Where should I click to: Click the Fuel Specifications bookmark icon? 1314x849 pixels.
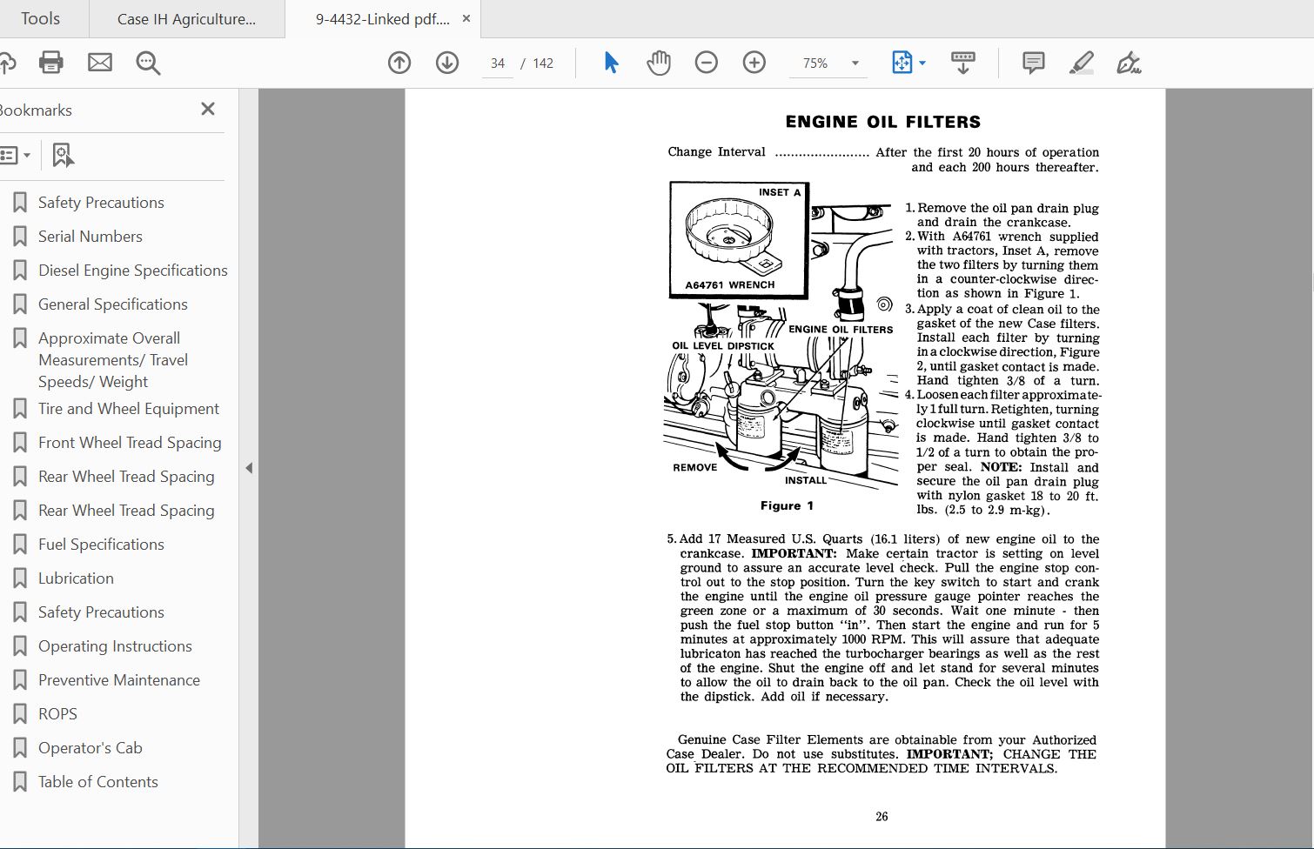tap(20, 545)
